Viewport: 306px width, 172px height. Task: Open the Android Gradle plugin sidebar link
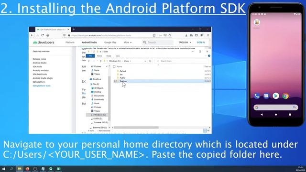(43, 78)
